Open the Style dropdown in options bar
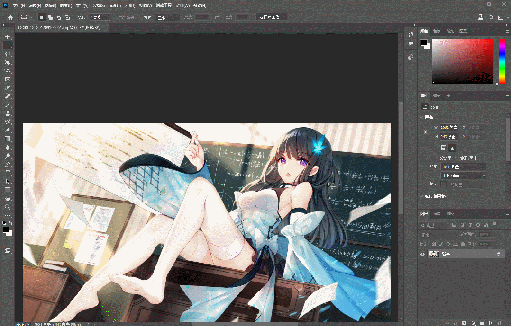The height and width of the screenshot is (326, 511). click(167, 18)
